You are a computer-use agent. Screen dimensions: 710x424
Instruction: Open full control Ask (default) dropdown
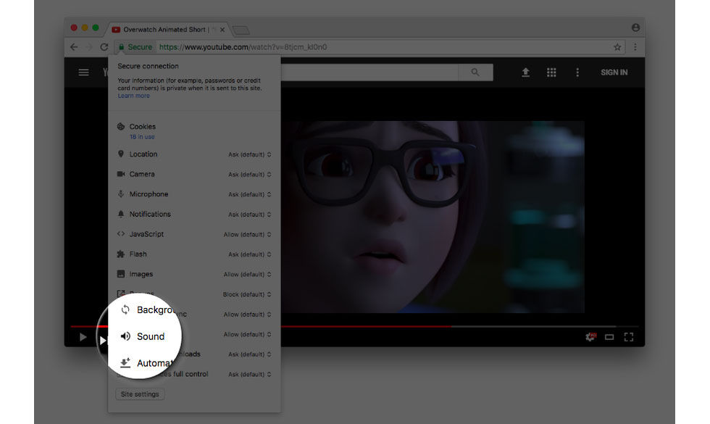(249, 374)
